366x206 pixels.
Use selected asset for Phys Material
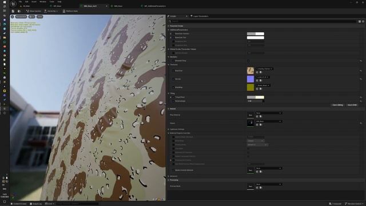(x=257, y=116)
